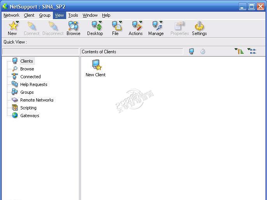The image size is (267, 200).
Task: Select the Help Requests label in the tree
Action: pos(34,84)
